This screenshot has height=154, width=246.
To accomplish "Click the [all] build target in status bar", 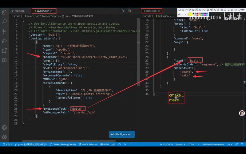I will click(x=113, y=144).
